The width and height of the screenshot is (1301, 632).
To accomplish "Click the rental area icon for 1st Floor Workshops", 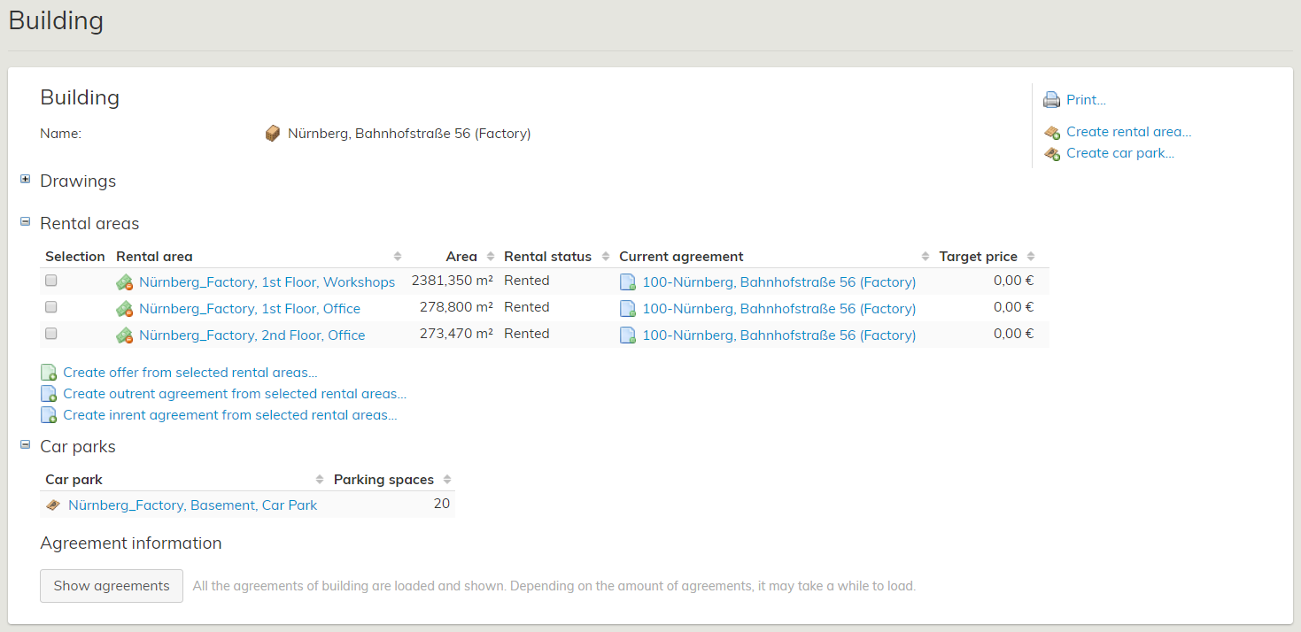I will [124, 282].
